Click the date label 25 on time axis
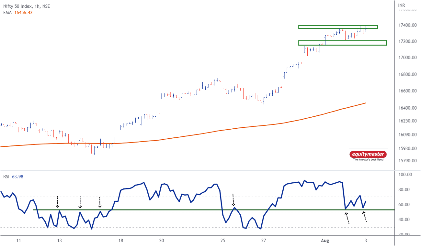Screen dimensions: 421x246 tap(223, 241)
